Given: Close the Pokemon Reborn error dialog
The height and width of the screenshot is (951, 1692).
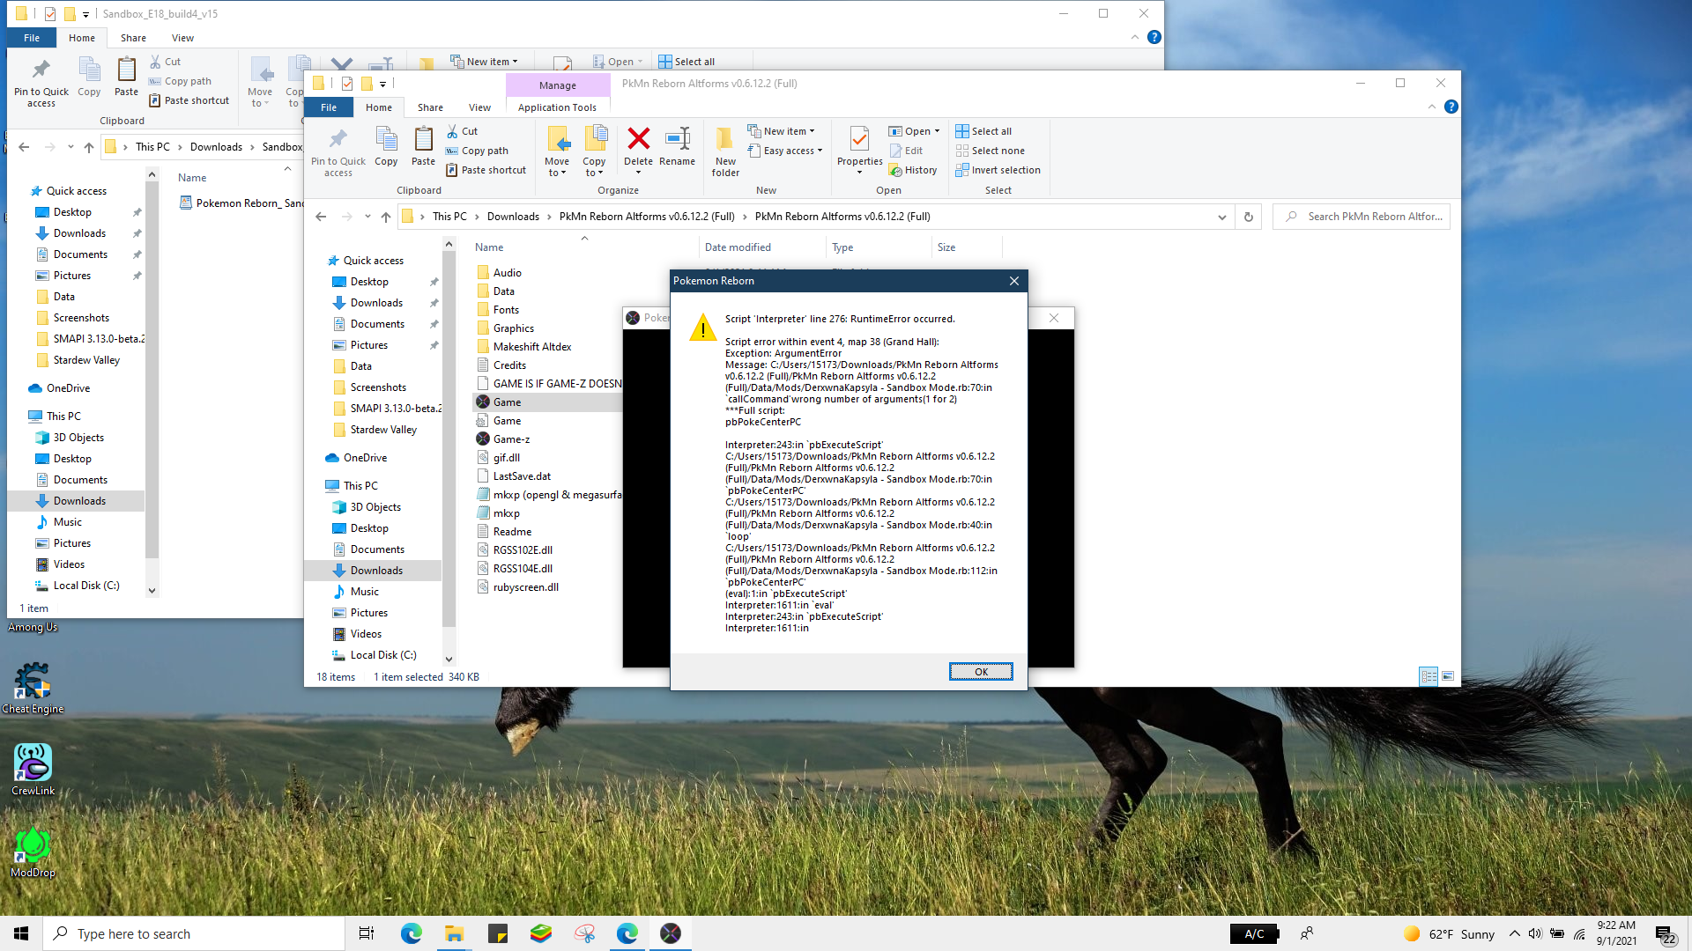Looking at the screenshot, I should [x=1014, y=281].
